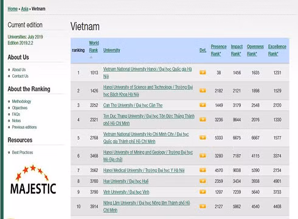Open Previous editions sidebar link

coord(24,127)
